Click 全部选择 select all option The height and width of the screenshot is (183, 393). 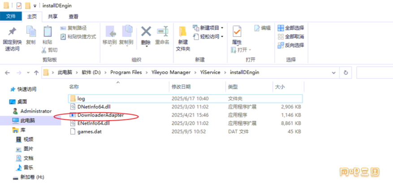(x=291, y=28)
